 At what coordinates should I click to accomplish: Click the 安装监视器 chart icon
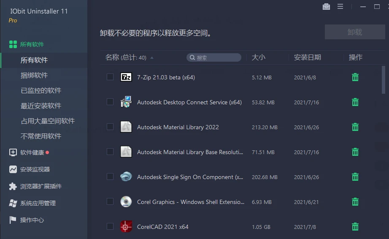tap(13, 169)
